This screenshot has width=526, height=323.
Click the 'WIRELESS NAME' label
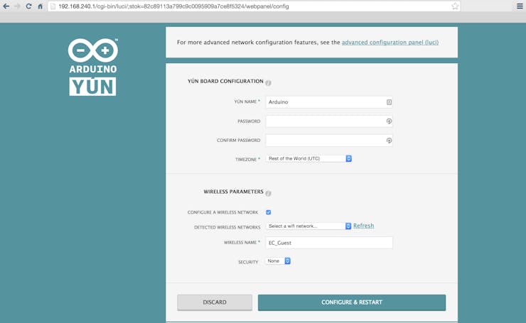tap(242, 242)
